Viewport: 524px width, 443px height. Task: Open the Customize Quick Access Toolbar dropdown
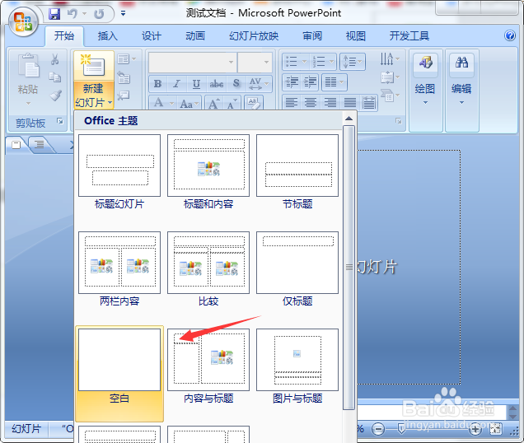[x=123, y=14]
